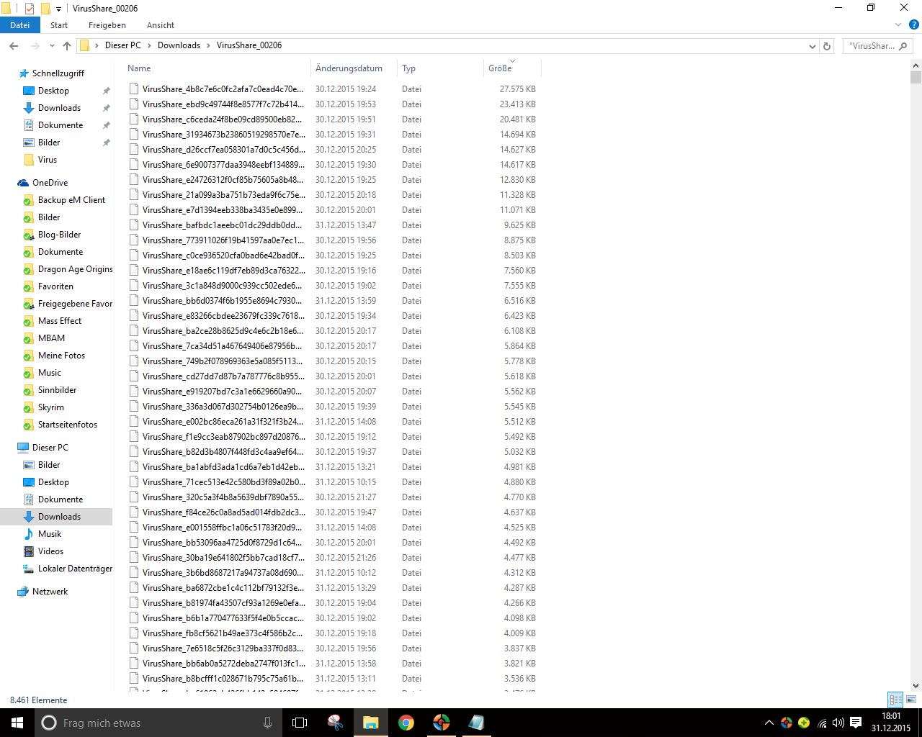
Task: Show hidden system tray icons
Action: click(769, 723)
